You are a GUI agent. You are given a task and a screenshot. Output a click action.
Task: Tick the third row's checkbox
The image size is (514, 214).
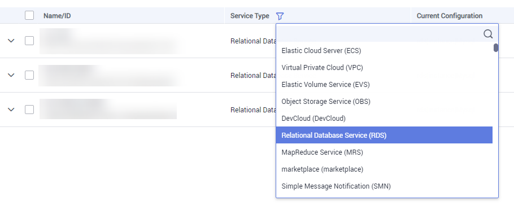[x=29, y=110]
